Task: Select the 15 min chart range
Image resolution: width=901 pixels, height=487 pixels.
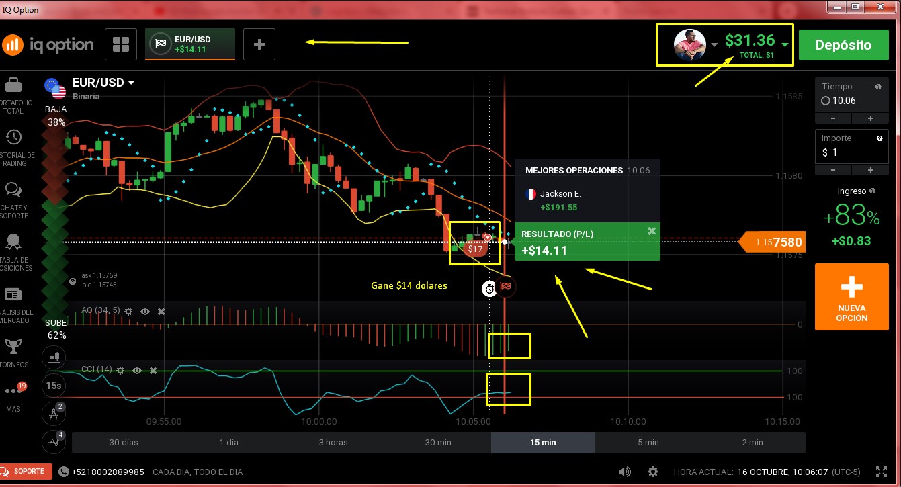Action: (x=543, y=442)
